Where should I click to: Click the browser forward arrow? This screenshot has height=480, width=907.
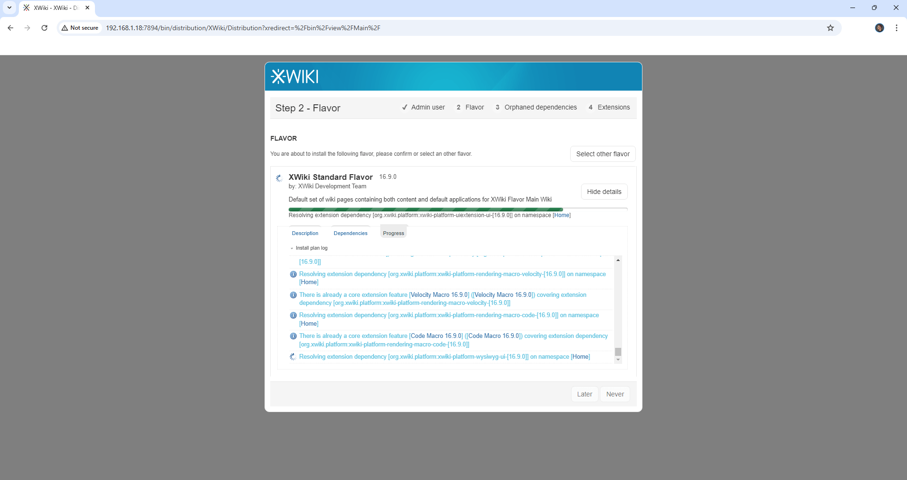tap(27, 28)
